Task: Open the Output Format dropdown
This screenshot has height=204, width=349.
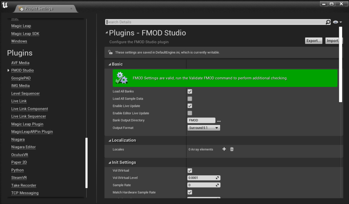Action: [x=204, y=128]
